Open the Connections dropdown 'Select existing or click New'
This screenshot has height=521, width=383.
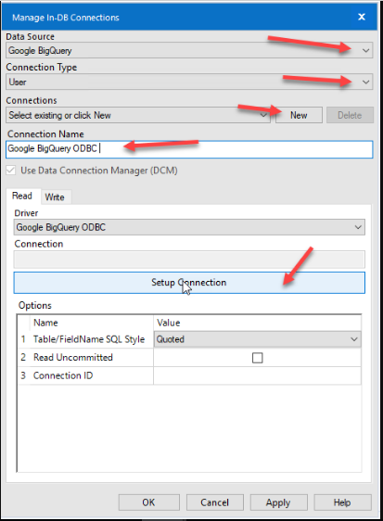coord(138,115)
